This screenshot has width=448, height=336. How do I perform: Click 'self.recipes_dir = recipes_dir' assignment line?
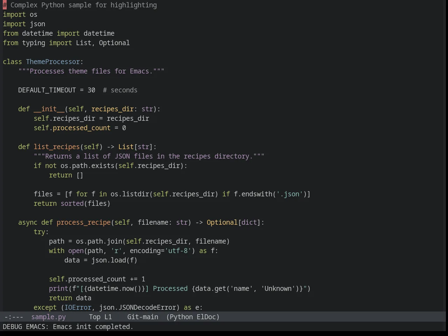pos(91,118)
